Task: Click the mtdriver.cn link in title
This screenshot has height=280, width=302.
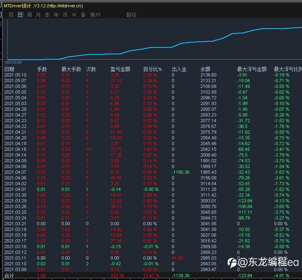Action: [65, 6]
